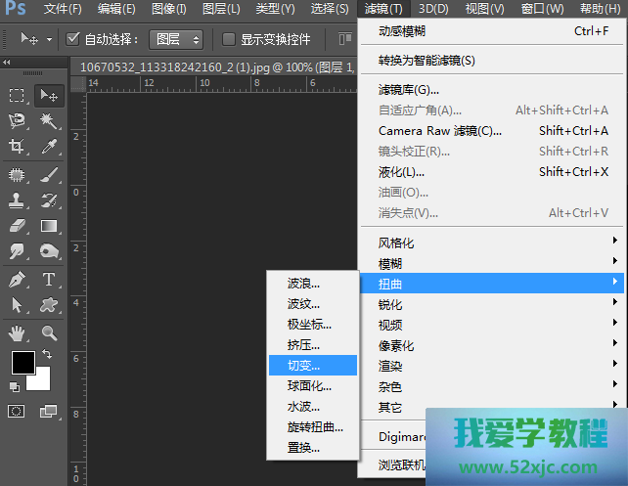Select the Brush tool
The height and width of the screenshot is (486, 628).
(x=49, y=174)
